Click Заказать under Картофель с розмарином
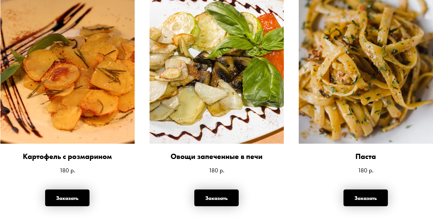The width and height of the screenshot is (433, 220). pos(67,198)
